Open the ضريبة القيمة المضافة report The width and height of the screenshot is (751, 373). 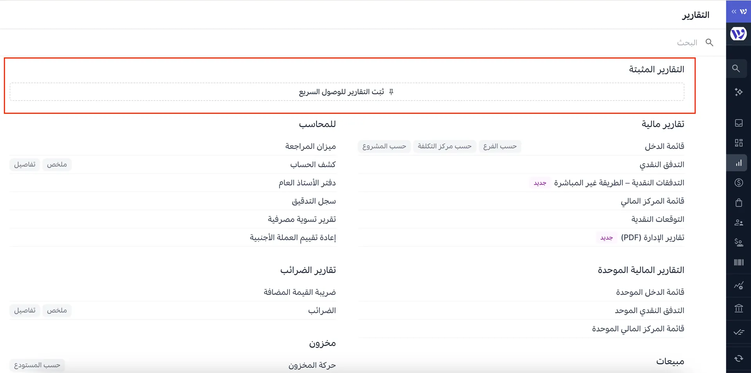[300, 292]
